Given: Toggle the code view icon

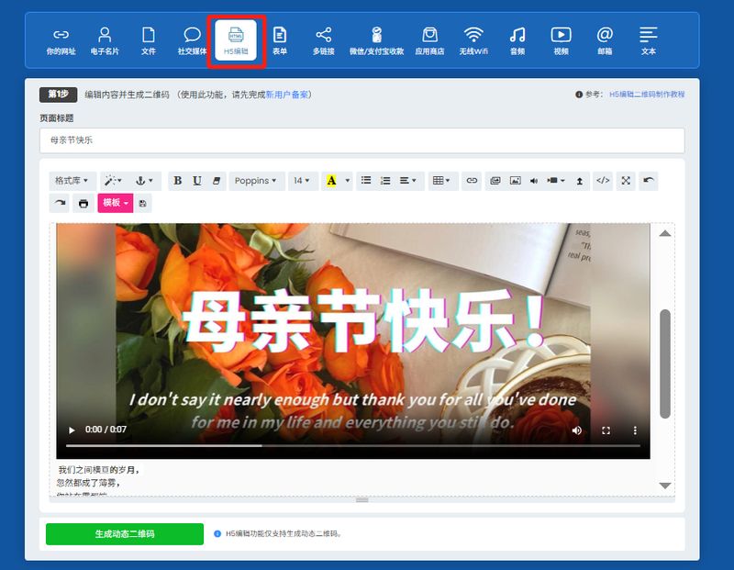Looking at the screenshot, I should (603, 181).
